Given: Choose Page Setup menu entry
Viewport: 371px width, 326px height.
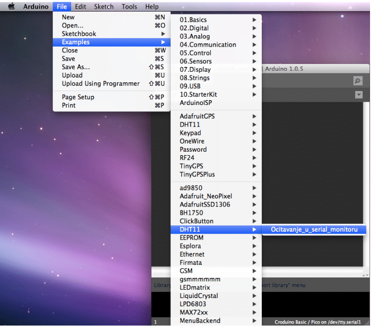Looking at the screenshot, I should click(78, 97).
